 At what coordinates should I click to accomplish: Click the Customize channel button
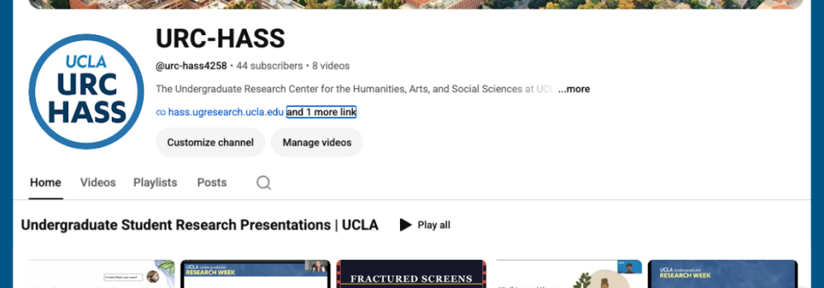(210, 142)
